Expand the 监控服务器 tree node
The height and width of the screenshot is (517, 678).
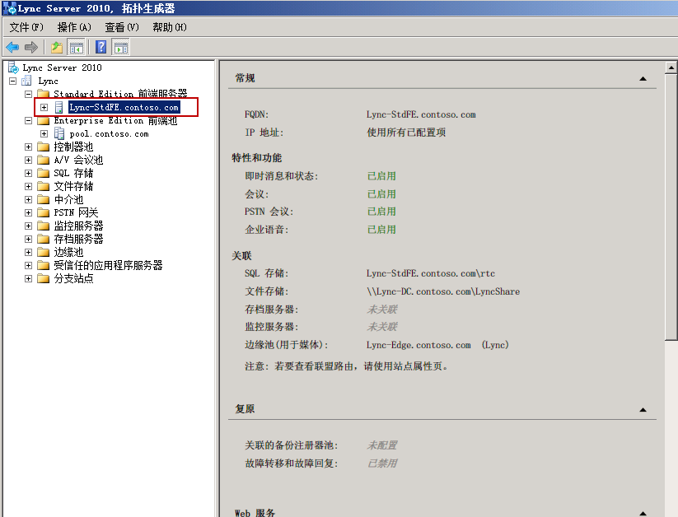29,226
